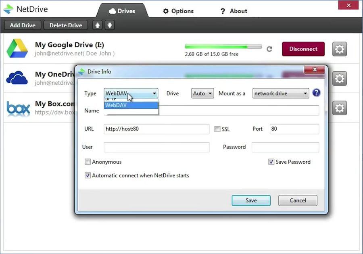
Task: Open settings gear for My Google Drive
Action: [x=339, y=49]
